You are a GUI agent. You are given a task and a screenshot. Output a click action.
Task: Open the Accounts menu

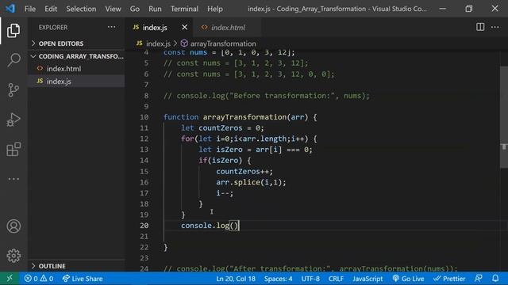[x=13, y=226]
